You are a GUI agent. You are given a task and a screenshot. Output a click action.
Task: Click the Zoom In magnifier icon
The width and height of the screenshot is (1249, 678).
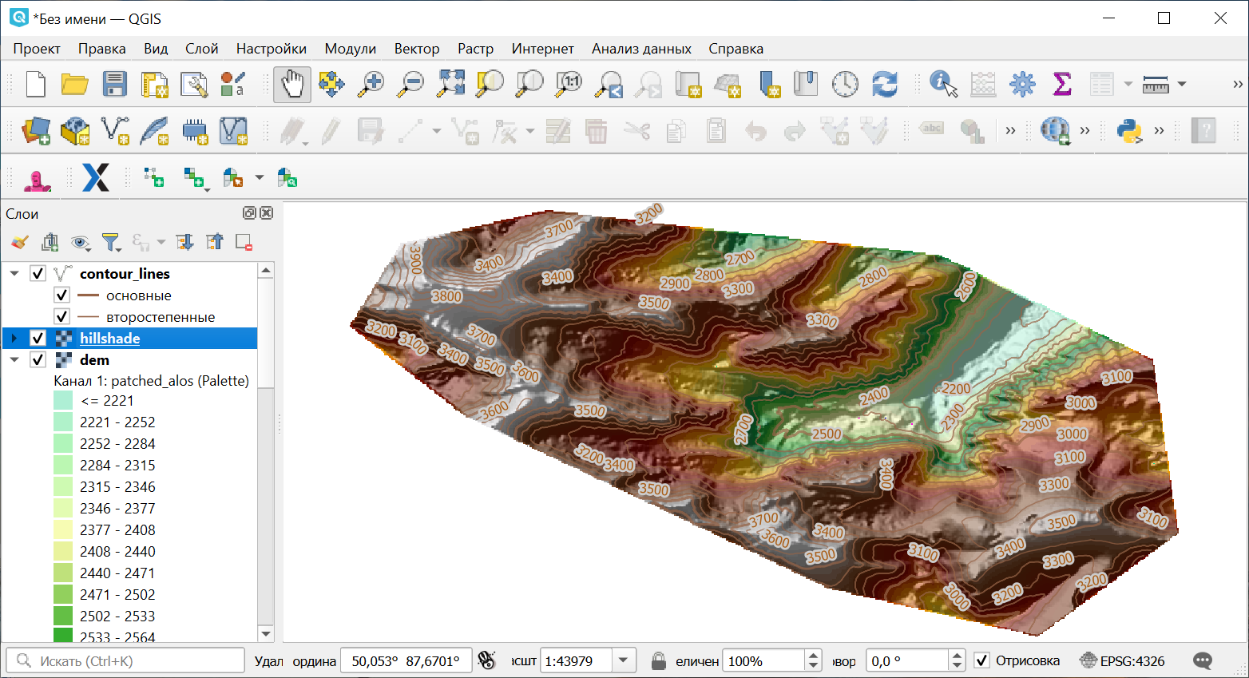371,85
